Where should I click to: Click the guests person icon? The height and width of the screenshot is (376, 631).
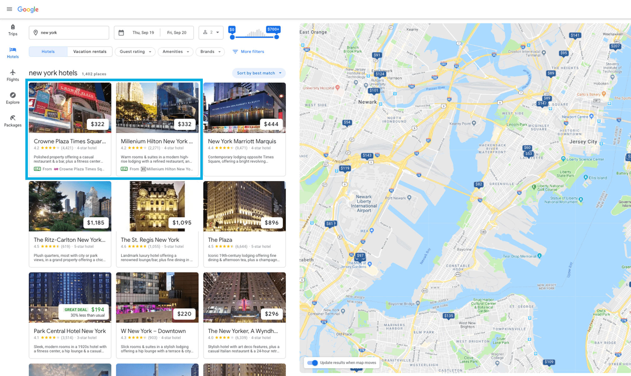[x=205, y=32]
